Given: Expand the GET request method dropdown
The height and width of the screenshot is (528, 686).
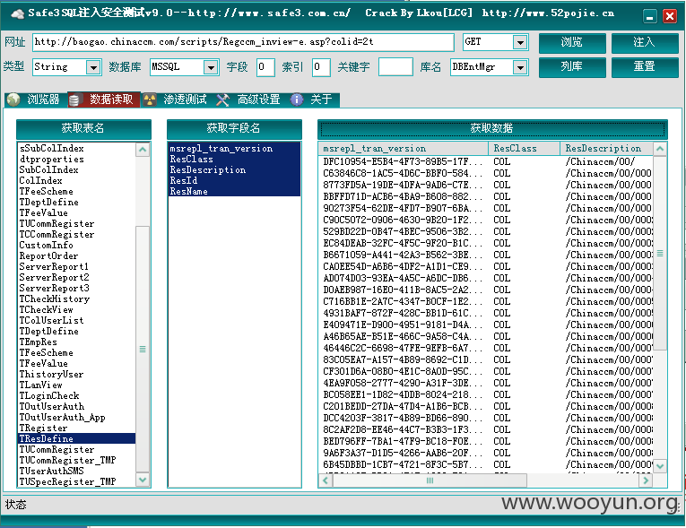Looking at the screenshot, I should coord(520,42).
